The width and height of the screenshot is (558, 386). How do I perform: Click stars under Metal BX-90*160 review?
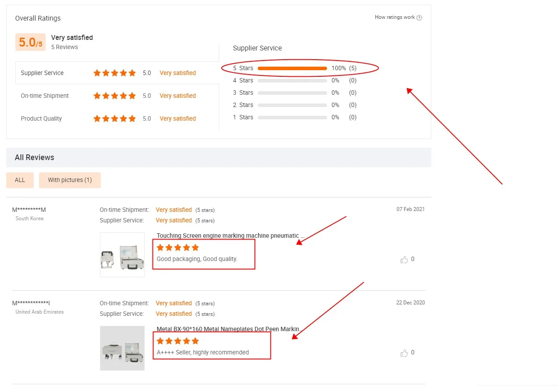click(178, 341)
